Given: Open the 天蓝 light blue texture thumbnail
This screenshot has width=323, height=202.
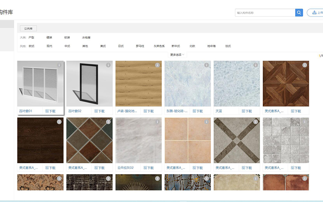Looking at the screenshot, I should tap(237, 84).
